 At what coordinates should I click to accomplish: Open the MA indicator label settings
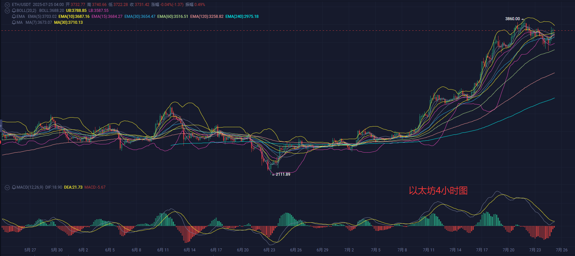click(20, 22)
